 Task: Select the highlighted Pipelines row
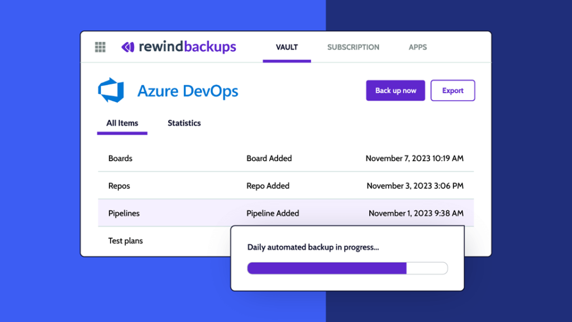coord(286,213)
